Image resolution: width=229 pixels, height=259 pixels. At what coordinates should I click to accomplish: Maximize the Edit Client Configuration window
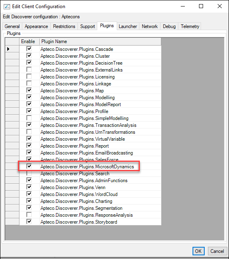tap(201, 6)
